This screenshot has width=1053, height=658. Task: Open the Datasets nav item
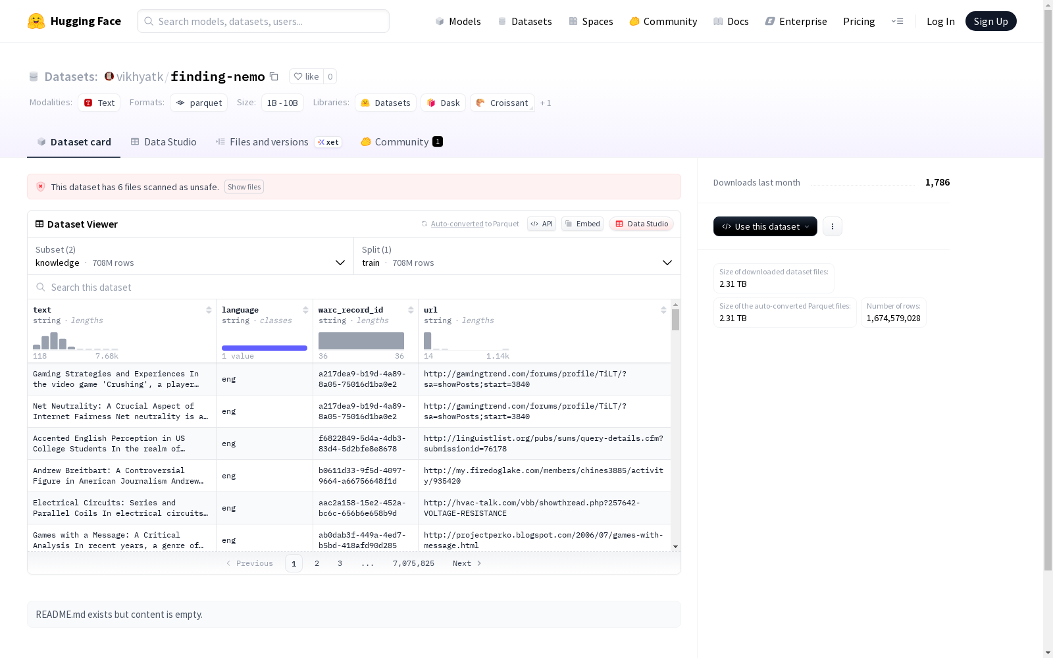[525, 21]
